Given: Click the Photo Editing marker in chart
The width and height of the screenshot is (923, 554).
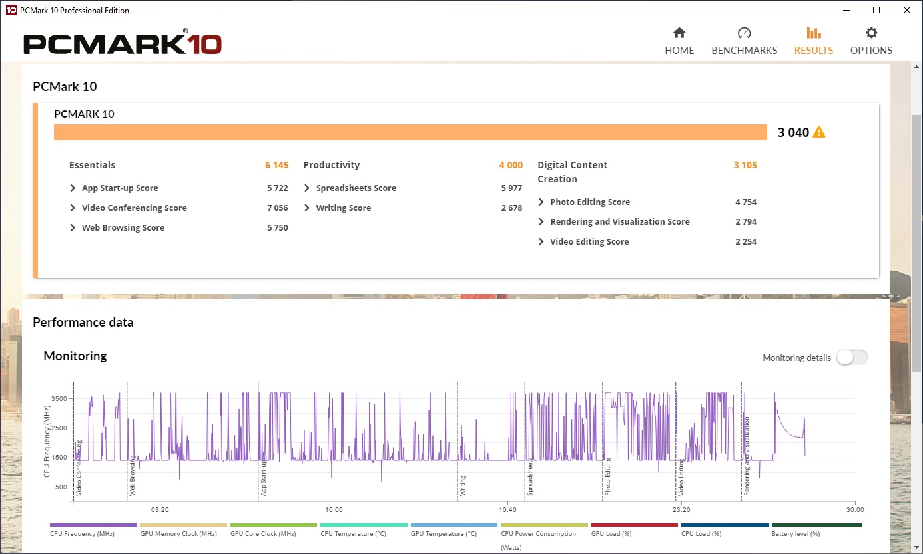Looking at the screenshot, I should pyautogui.click(x=608, y=477).
